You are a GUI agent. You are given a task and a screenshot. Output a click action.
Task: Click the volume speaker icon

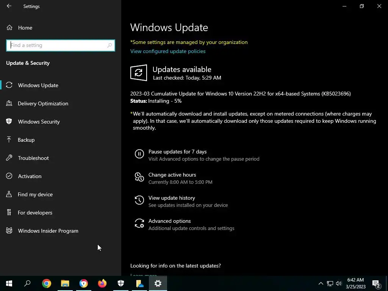point(339,283)
